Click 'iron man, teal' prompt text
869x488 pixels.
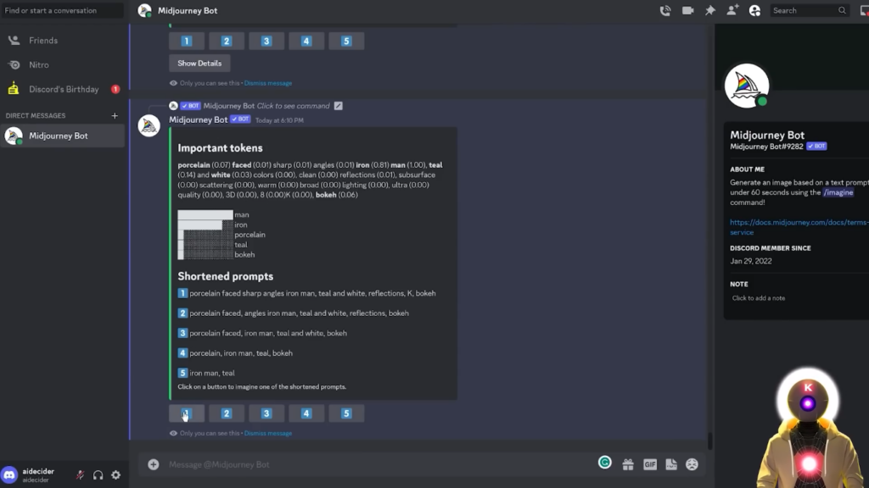point(212,373)
